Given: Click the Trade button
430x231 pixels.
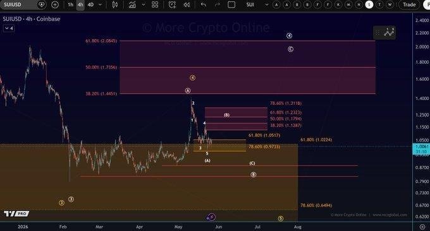Looking at the screenshot, I should [409, 4].
